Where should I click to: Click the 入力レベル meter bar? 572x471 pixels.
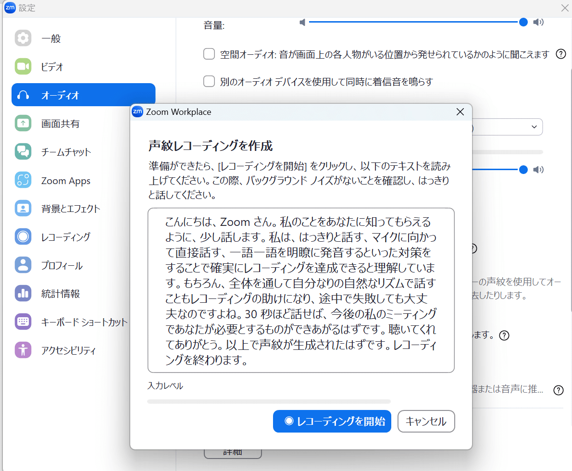(x=269, y=401)
